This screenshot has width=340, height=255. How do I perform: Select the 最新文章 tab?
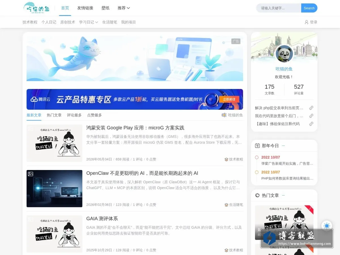(34, 115)
